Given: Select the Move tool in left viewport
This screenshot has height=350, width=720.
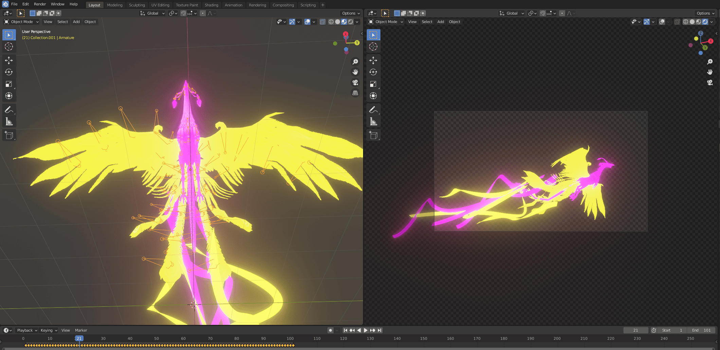Looking at the screenshot, I should (x=9, y=60).
